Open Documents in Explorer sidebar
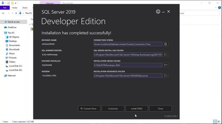Screen dimensions: 222x124 pyautogui.click(x=15, y=45)
